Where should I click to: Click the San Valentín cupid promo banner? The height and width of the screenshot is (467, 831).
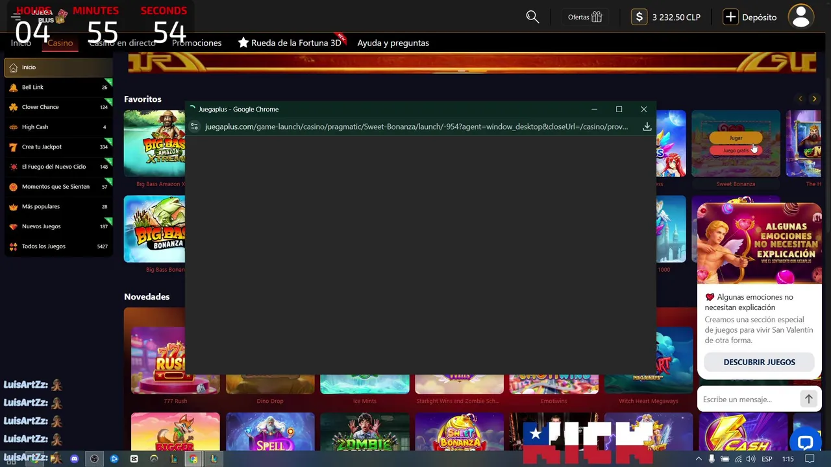(759, 243)
